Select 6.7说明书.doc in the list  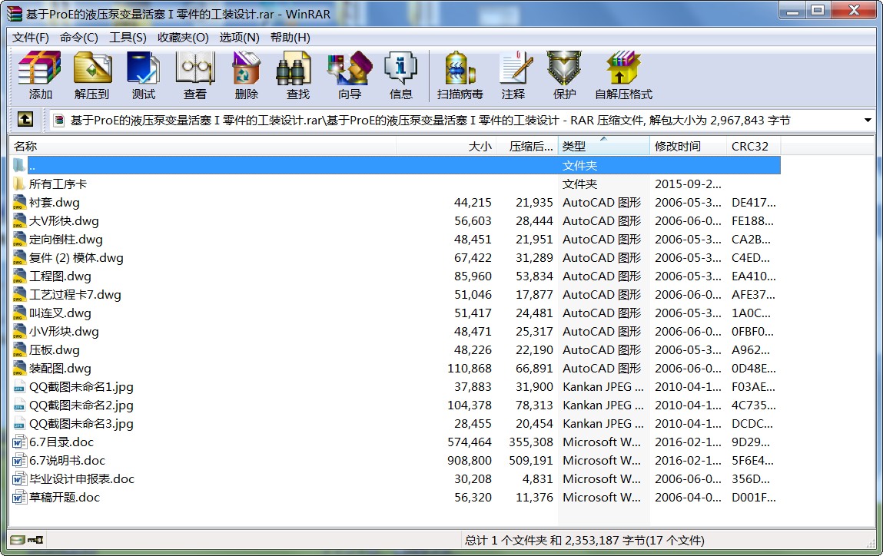[x=67, y=461]
